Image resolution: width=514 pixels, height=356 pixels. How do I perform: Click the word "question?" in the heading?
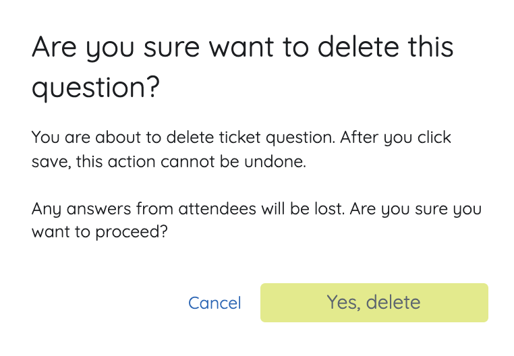94,88
